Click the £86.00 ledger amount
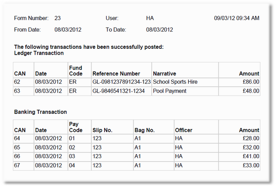The width and height of the screenshot is (276, 188). click(250, 82)
